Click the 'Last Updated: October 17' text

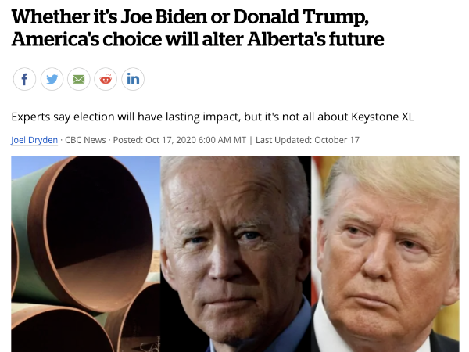pyautogui.click(x=307, y=140)
